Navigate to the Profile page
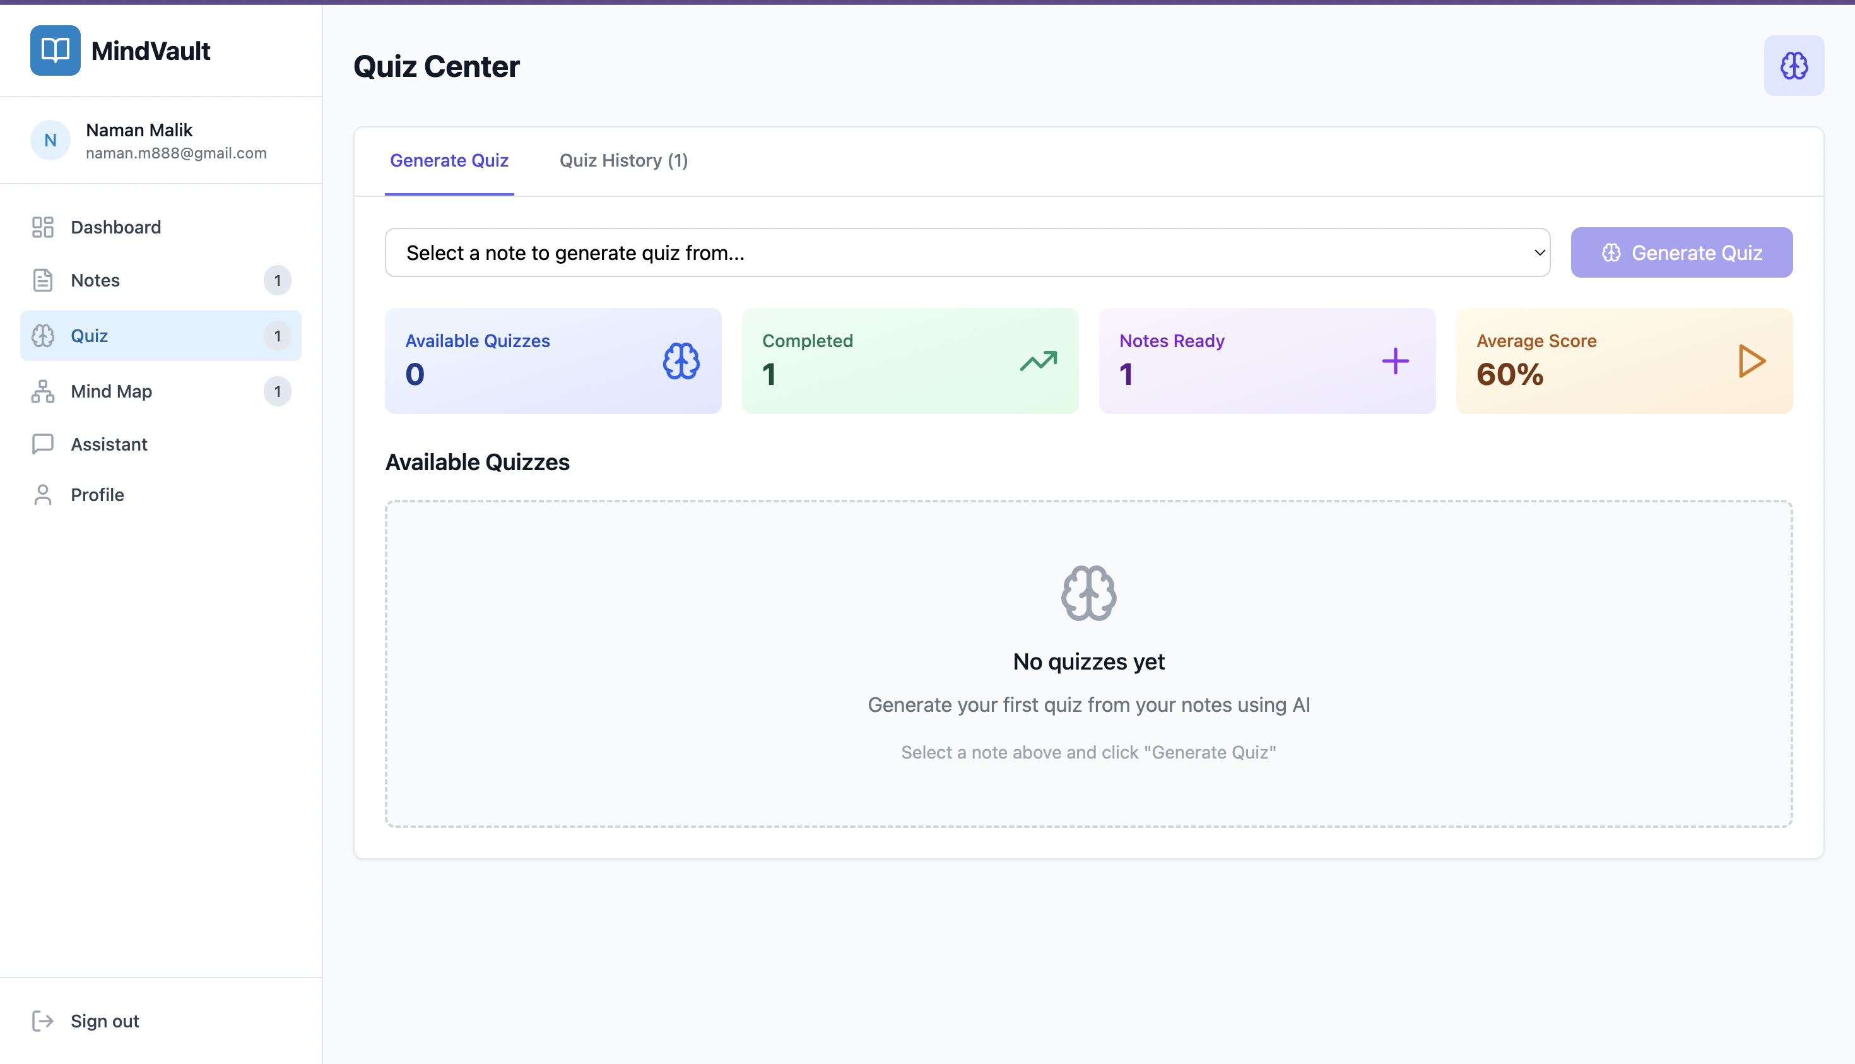This screenshot has height=1064, width=1855. (x=97, y=495)
